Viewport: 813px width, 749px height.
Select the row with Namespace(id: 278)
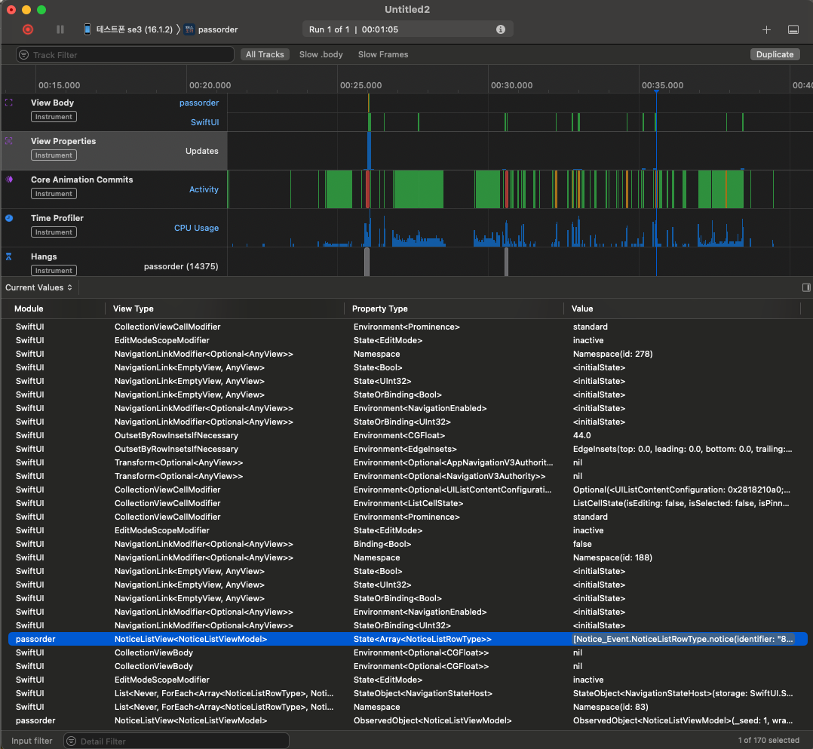407,354
